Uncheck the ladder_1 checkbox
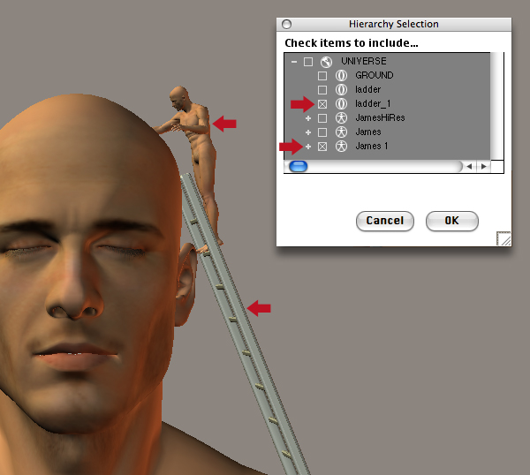The height and width of the screenshot is (475, 530). pos(322,104)
